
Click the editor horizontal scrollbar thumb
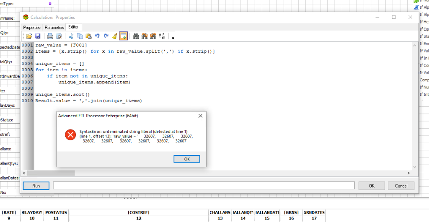pyautogui.click(x=51, y=173)
